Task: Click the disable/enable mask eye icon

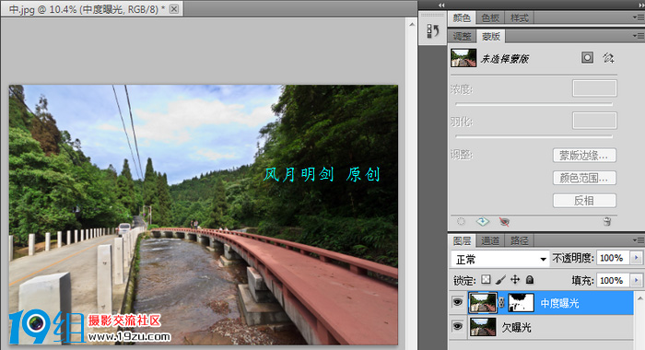Action: tap(504, 222)
